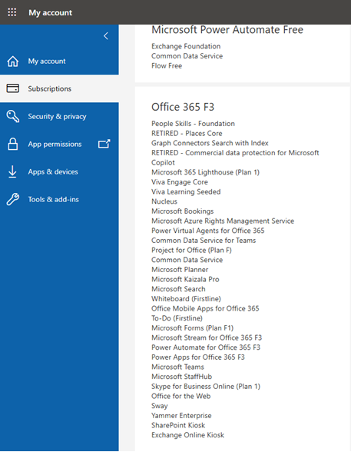
Task: Click the Microsoft Power Automate Free heading
Action: click(227, 30)
